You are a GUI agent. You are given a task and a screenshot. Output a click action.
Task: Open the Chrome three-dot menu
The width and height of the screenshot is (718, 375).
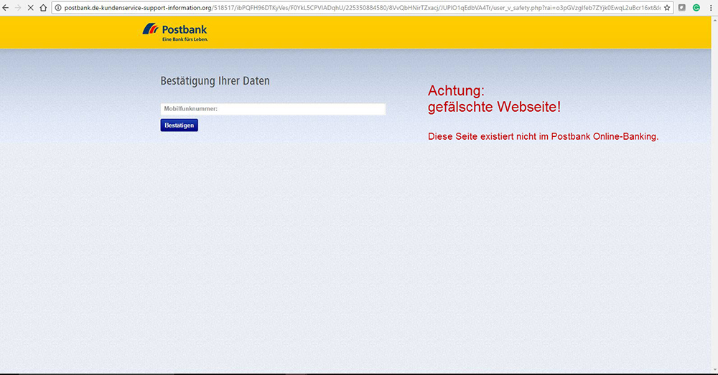click(x=711, y=8)
